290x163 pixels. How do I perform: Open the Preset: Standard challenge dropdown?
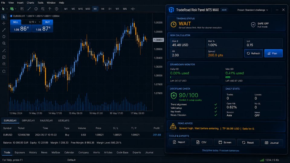[x=253, y=10]
